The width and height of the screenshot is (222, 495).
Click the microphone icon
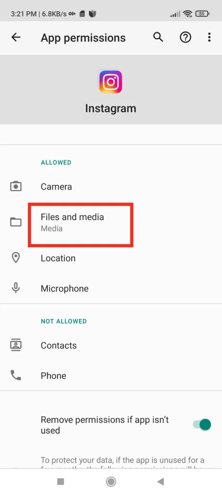click(x=16, y=288)
